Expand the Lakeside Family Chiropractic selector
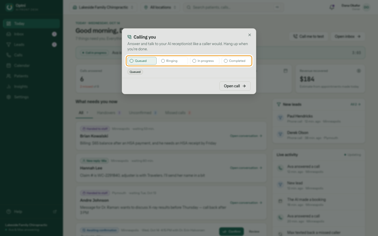This screenshot has width=378, height=236. pyautogui.click(x=103, y=7)
